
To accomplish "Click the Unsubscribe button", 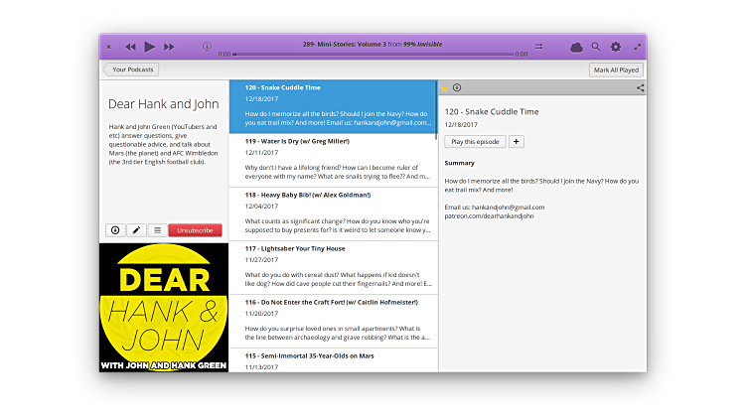I will 195,230.
